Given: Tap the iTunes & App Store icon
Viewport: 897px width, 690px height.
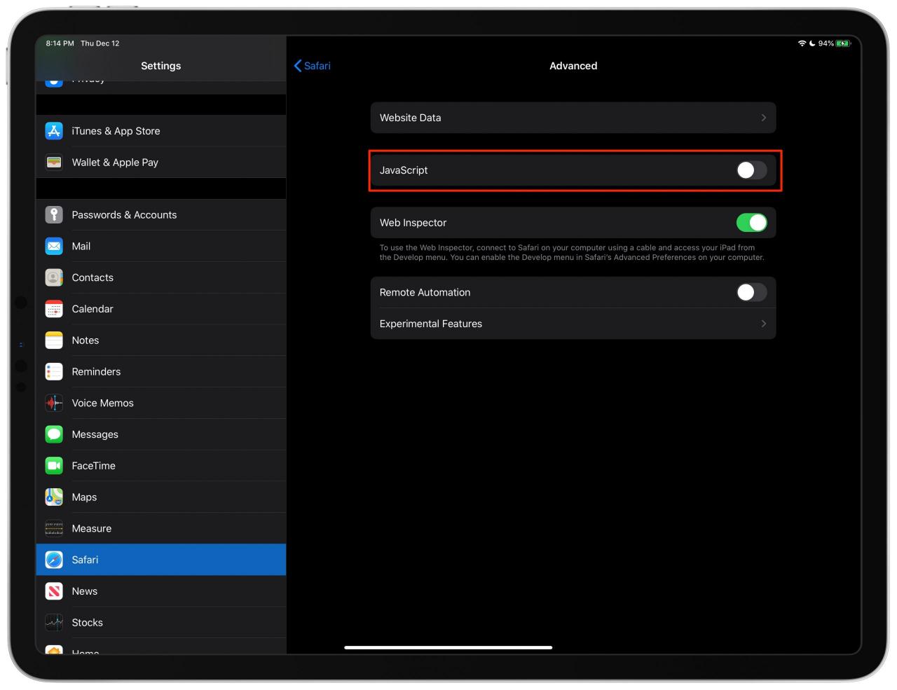Looking at the screenshot, I should (54, 131).
